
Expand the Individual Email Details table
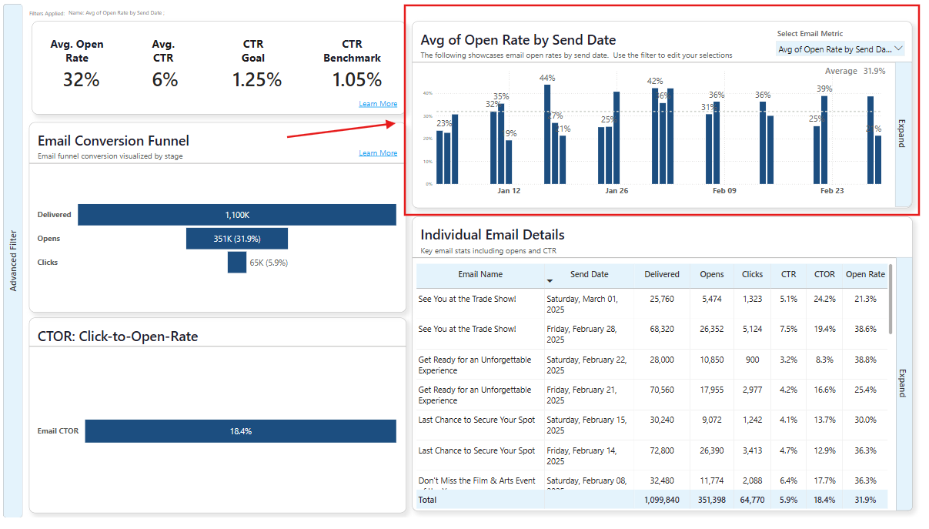tap(903, 383)
